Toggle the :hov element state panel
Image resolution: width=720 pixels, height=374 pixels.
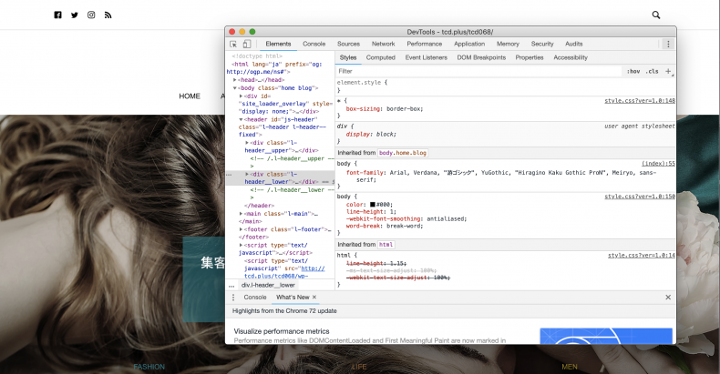(633, 72)
